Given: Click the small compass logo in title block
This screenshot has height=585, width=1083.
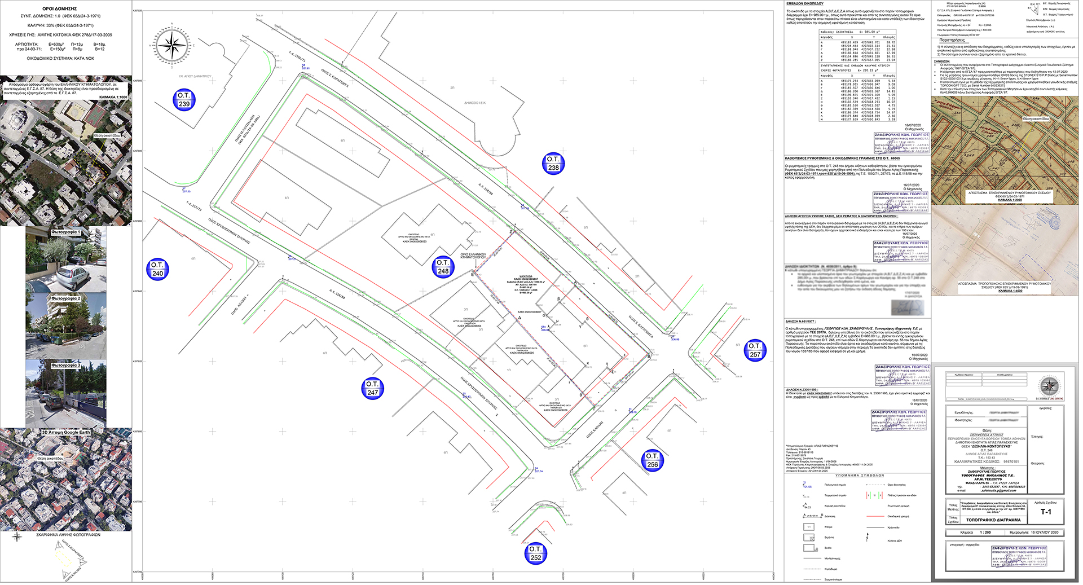Looking at the screenshot, I should coord(1050,386).
